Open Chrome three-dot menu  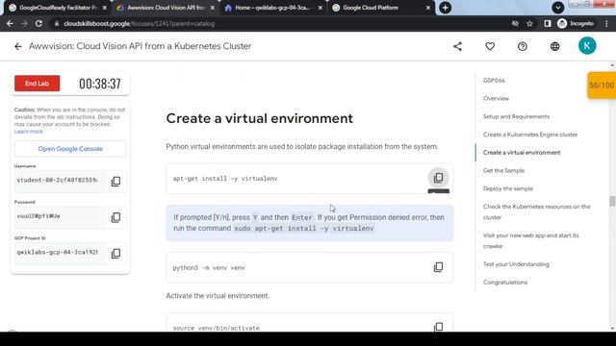(x=606, y=23)
